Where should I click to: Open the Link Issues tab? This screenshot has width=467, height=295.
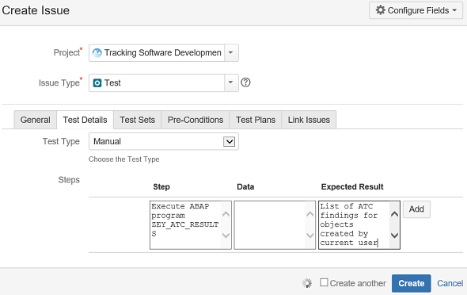coord(309,120)
